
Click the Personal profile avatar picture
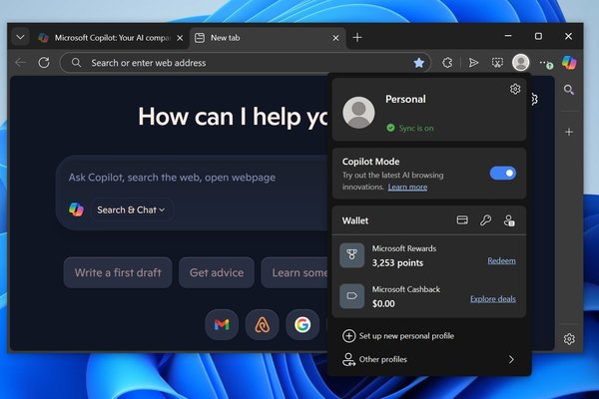click(358, 113)
